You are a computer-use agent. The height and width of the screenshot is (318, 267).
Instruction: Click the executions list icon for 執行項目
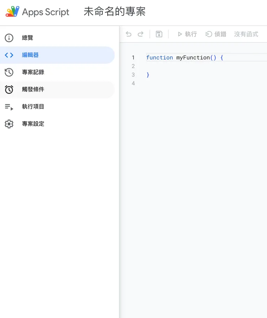click(9, 107)
